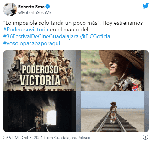
Task: Click the Twitter bird logo
Action: (x=145, y=6)
